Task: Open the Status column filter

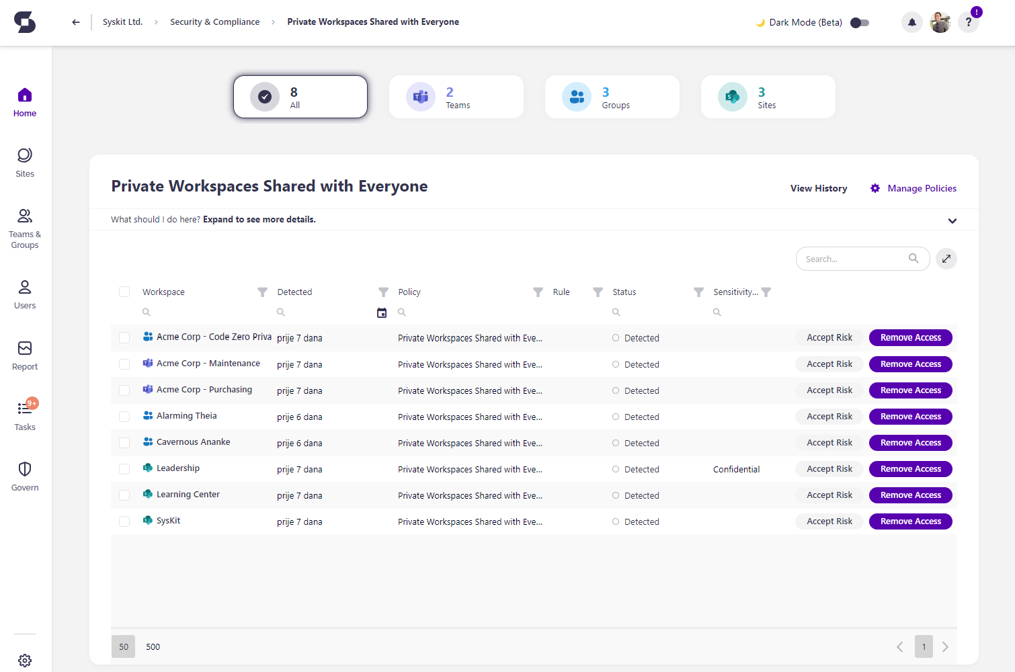Action: coord(699,292)
